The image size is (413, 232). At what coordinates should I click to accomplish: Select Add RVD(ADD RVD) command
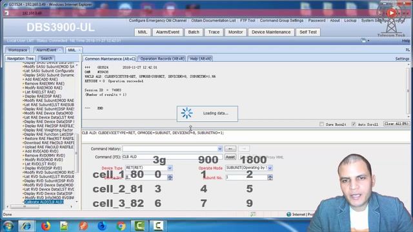tap(41, 151)
